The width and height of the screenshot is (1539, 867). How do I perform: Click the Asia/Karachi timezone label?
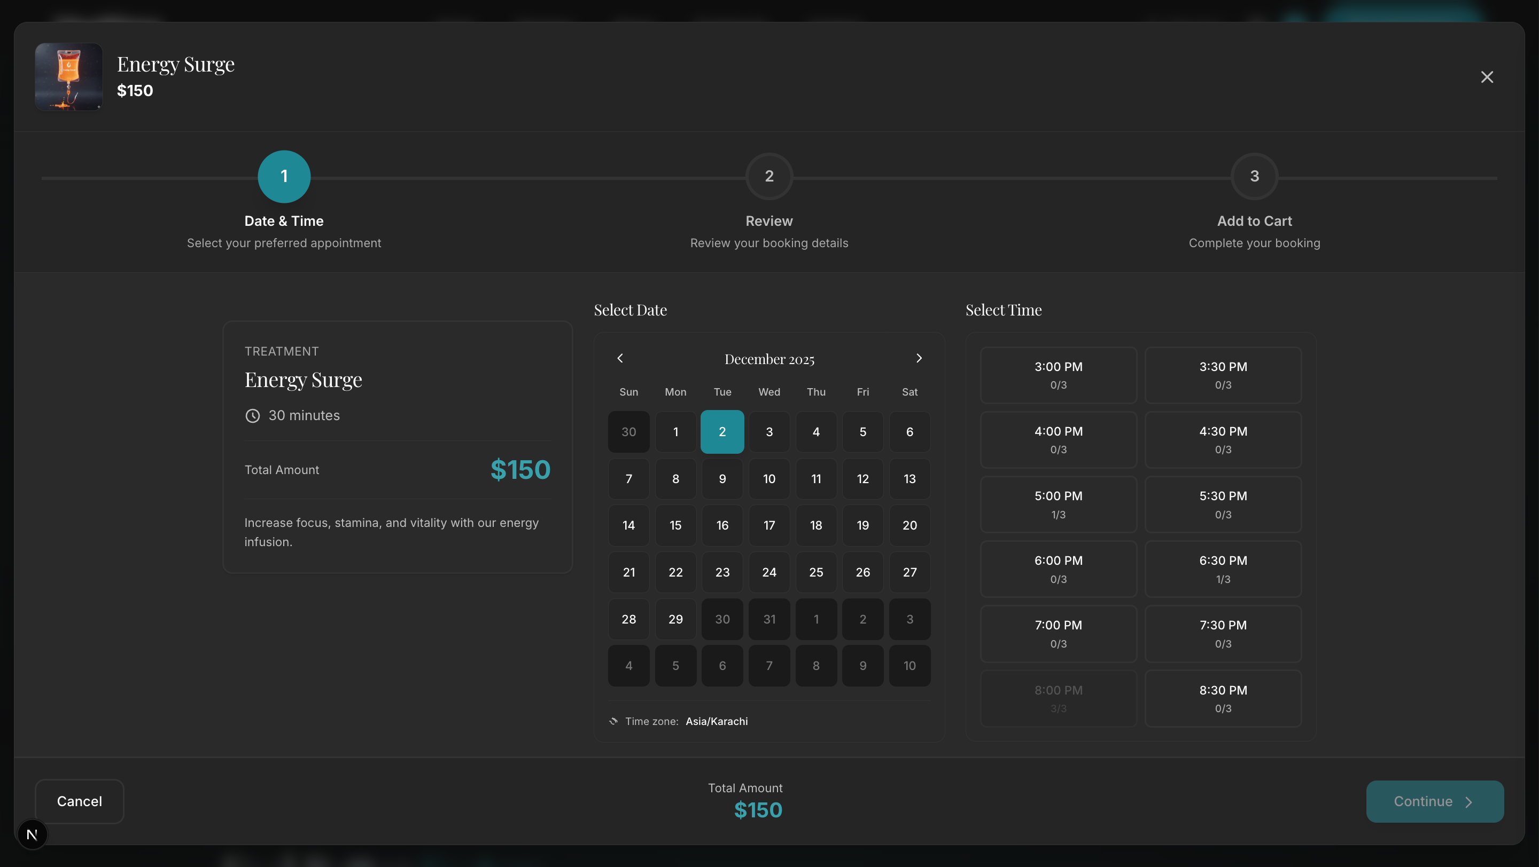click(x=716, y=721)
